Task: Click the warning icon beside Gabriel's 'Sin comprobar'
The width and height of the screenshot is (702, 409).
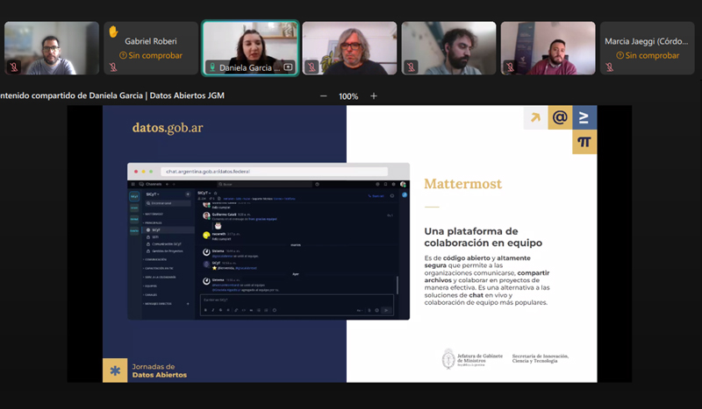Action: [123, 55]
